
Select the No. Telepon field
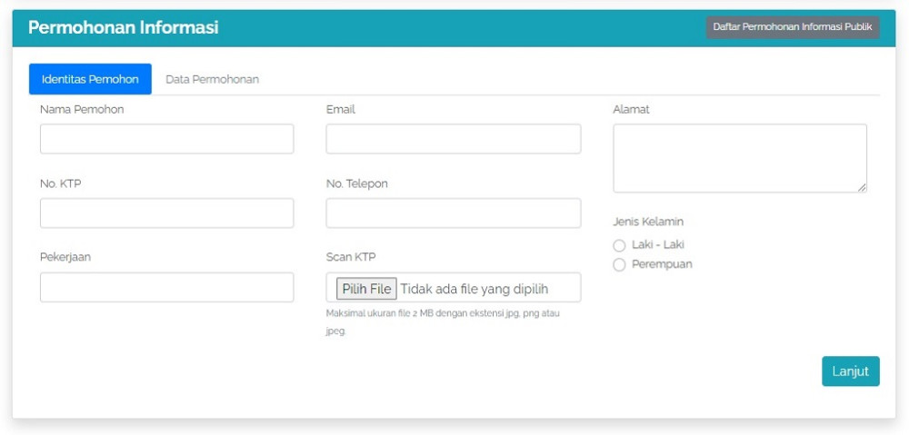[x=453, y=213]
